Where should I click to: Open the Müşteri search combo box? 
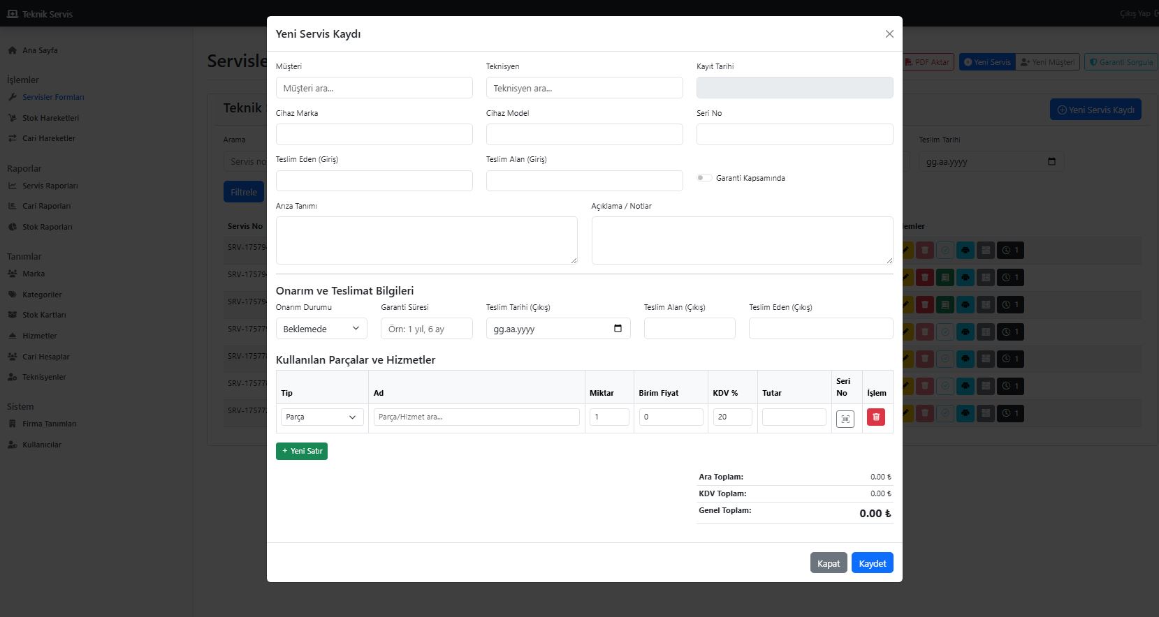coord(374,88)
